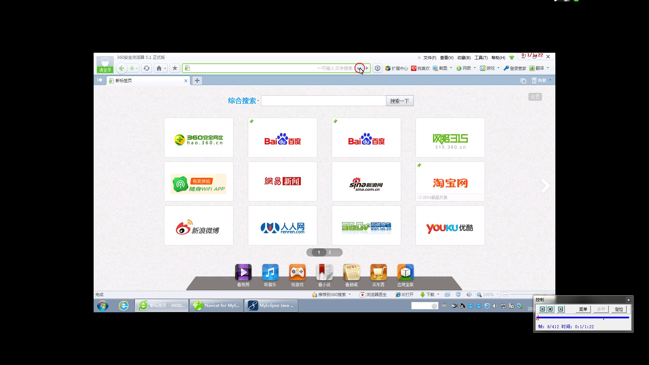
Task: Expand 推荐到360搜索 dropdown arrow
Action: tap(350, 294)
